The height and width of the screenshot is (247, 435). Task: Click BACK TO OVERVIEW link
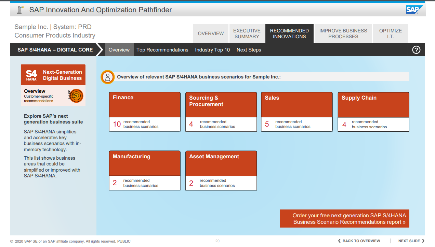pyautogui.click(x=359, y=241)
